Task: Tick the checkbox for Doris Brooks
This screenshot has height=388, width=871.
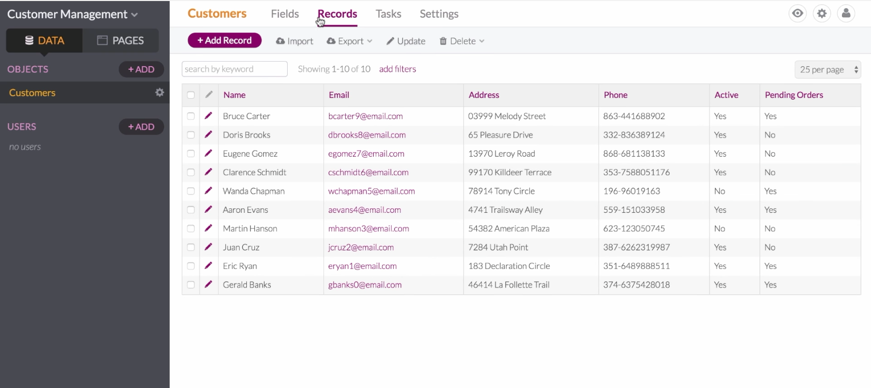Action: pyautogui.click(x=191, y=135)
